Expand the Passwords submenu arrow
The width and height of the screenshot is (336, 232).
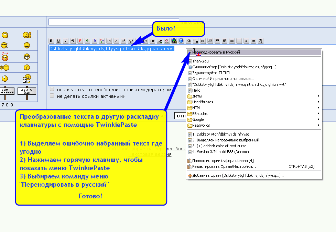coord(318,125)
